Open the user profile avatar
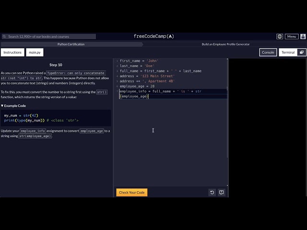The height and width of the screenshot is (230, 307). 303,36
